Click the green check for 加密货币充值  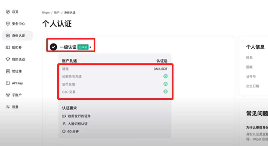tap(166, 76)
